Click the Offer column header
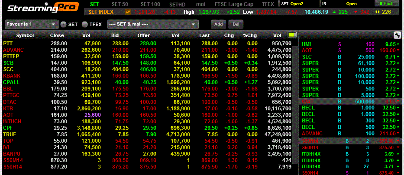404x175 pixels. (x=143, y=35)
